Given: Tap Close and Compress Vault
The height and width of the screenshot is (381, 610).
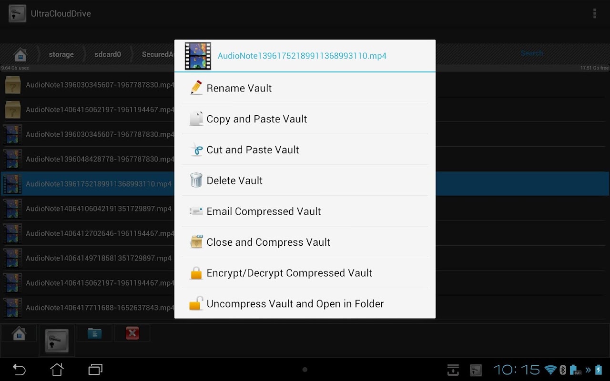Looking at the screenshot, I should click(305, 242).
